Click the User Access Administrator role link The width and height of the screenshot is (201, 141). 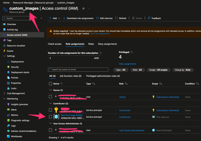(132, 130)
